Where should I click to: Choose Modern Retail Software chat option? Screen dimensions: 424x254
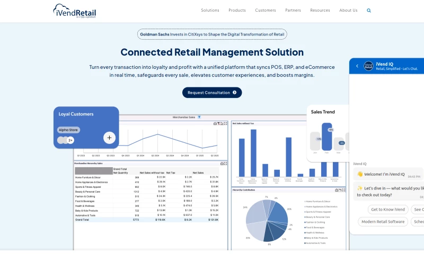point(383,222)
